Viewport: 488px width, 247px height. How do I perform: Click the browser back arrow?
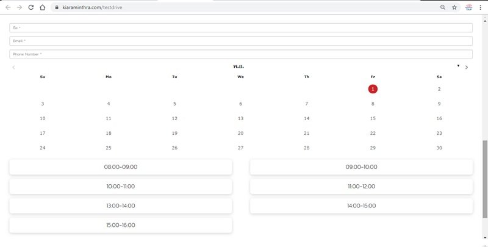tap(8, 7)
